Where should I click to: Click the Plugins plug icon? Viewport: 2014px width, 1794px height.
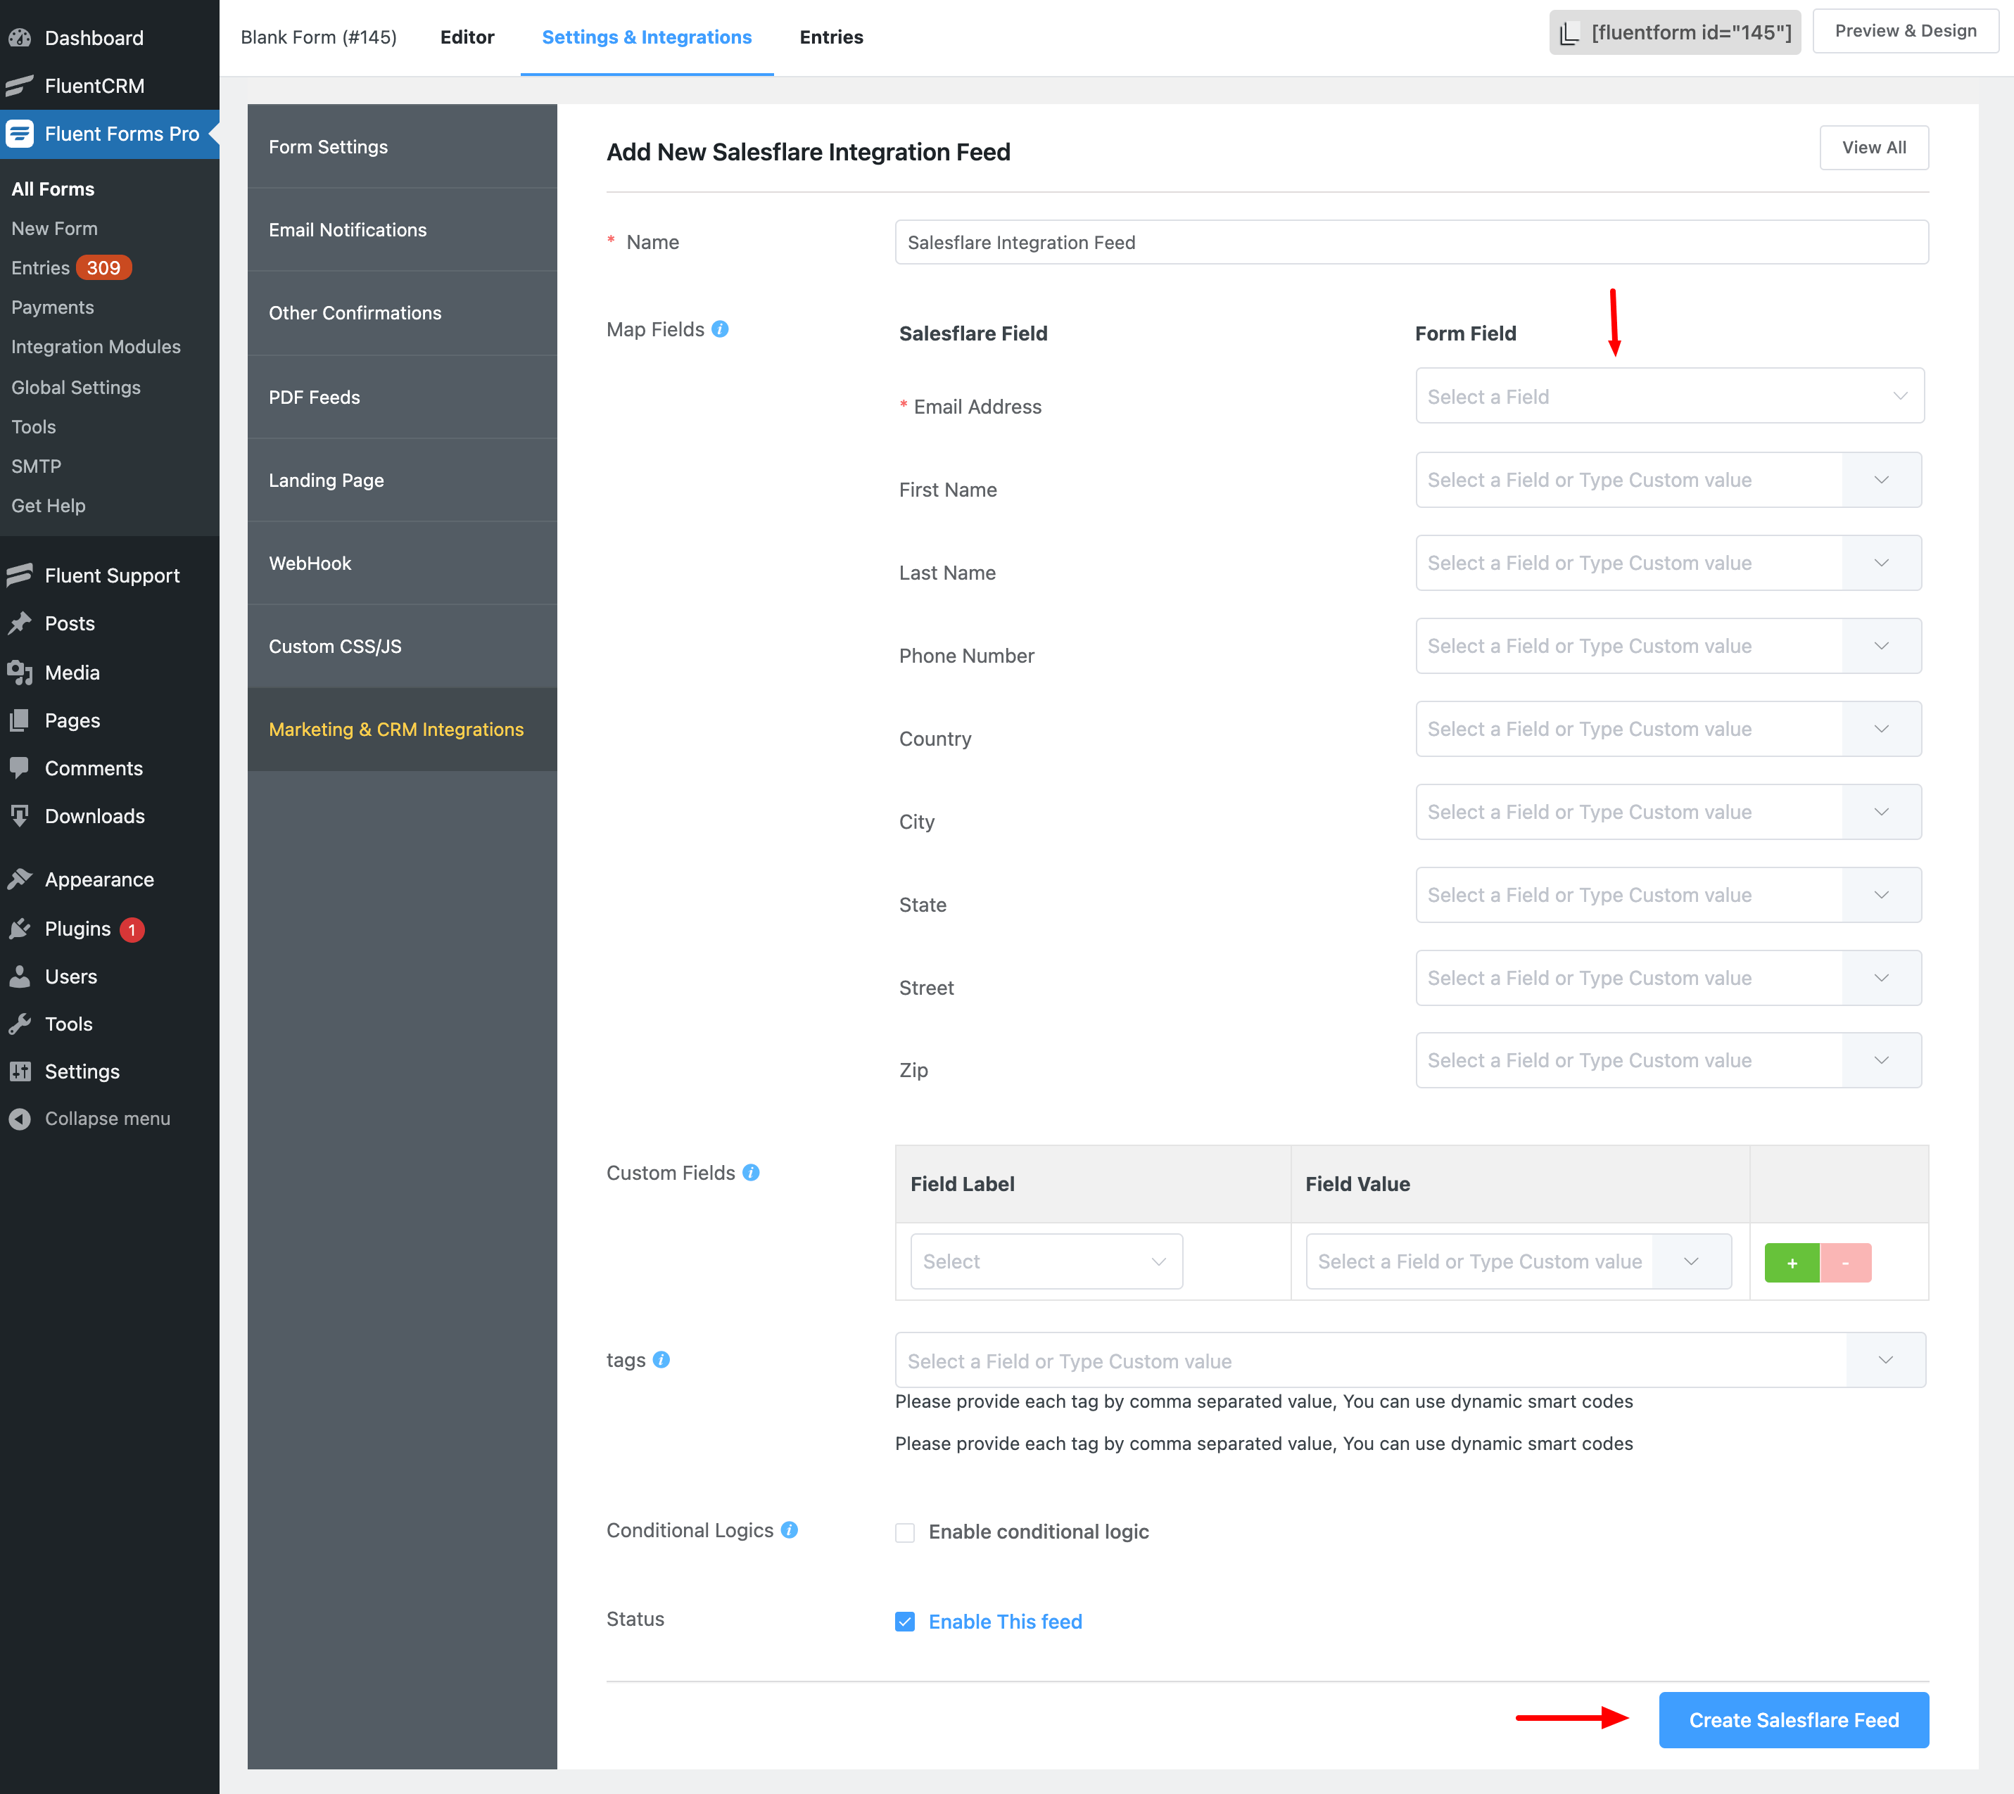tap(20, 929)
